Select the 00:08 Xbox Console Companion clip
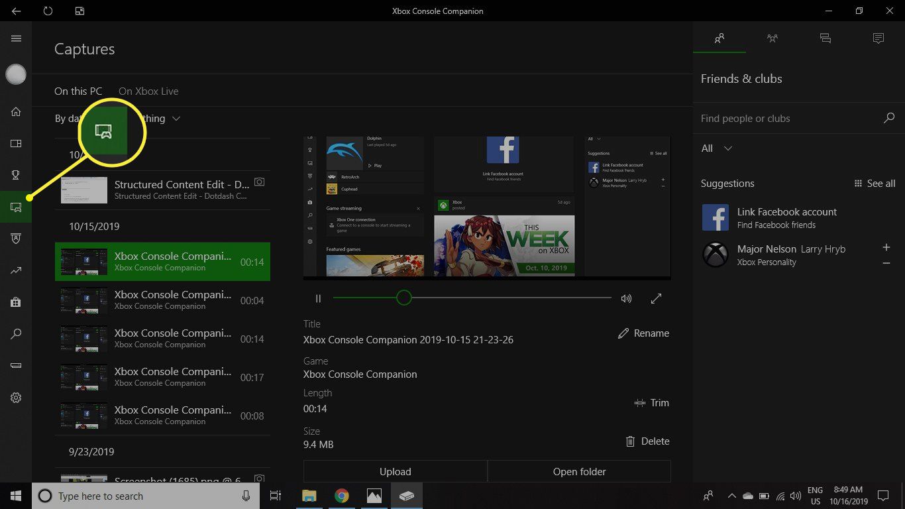The height and width of the screenshot is (509, 905). point(162,416)
